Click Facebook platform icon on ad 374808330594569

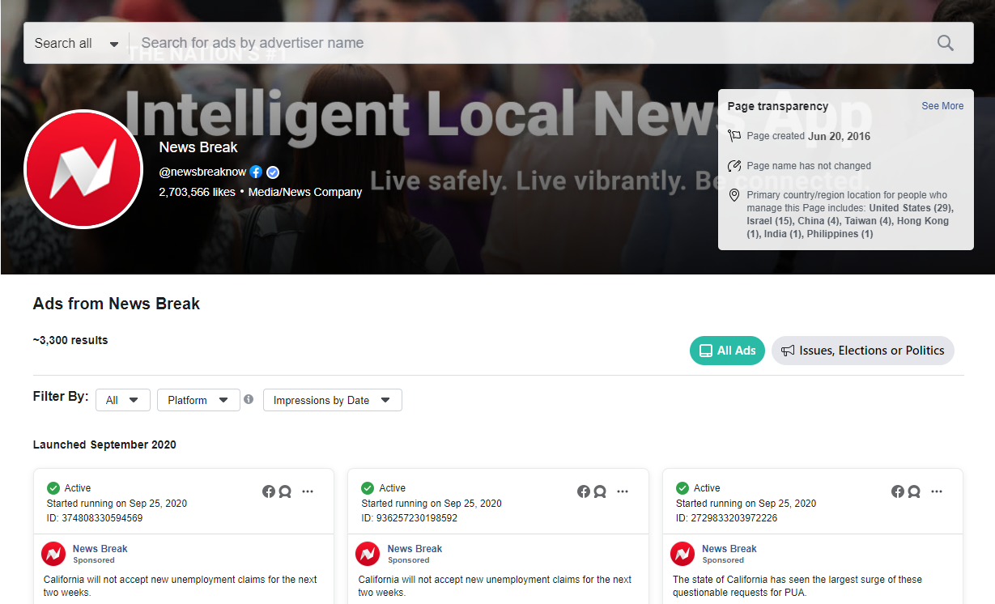coord(269,491)
